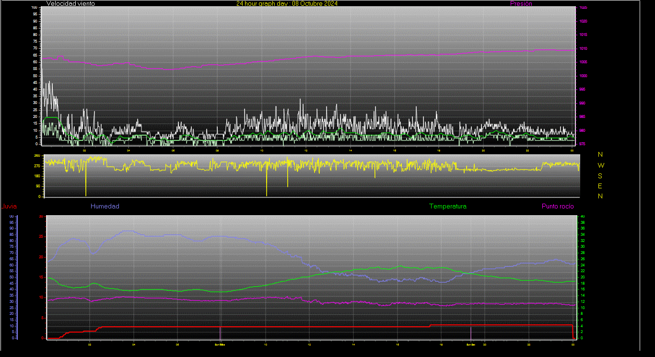Click the '50' value on the wind speed axis

[35, 76]
